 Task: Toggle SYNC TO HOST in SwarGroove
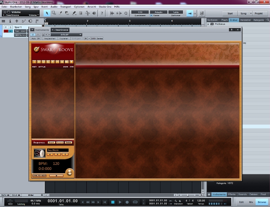pyautogui.click(x=40, y=176)
